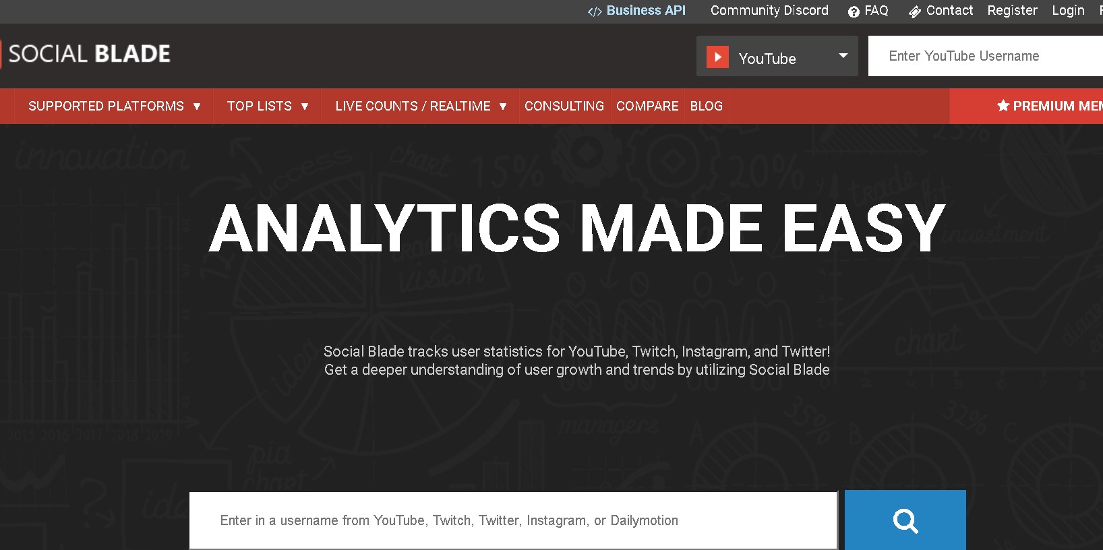Open the Live Counts / Realtime menu
Screen dimensions: 1103x550
tap(421, 106)
